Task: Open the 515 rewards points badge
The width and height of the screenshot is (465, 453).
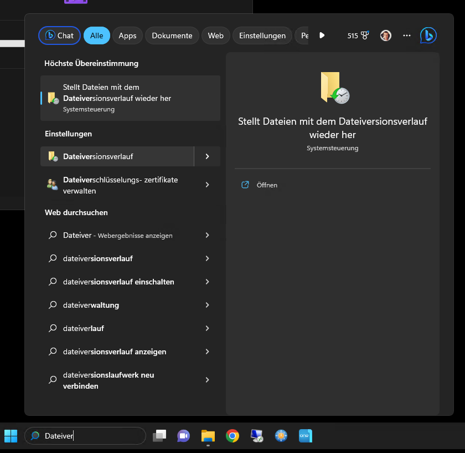Action: click(x=358, y=35)
